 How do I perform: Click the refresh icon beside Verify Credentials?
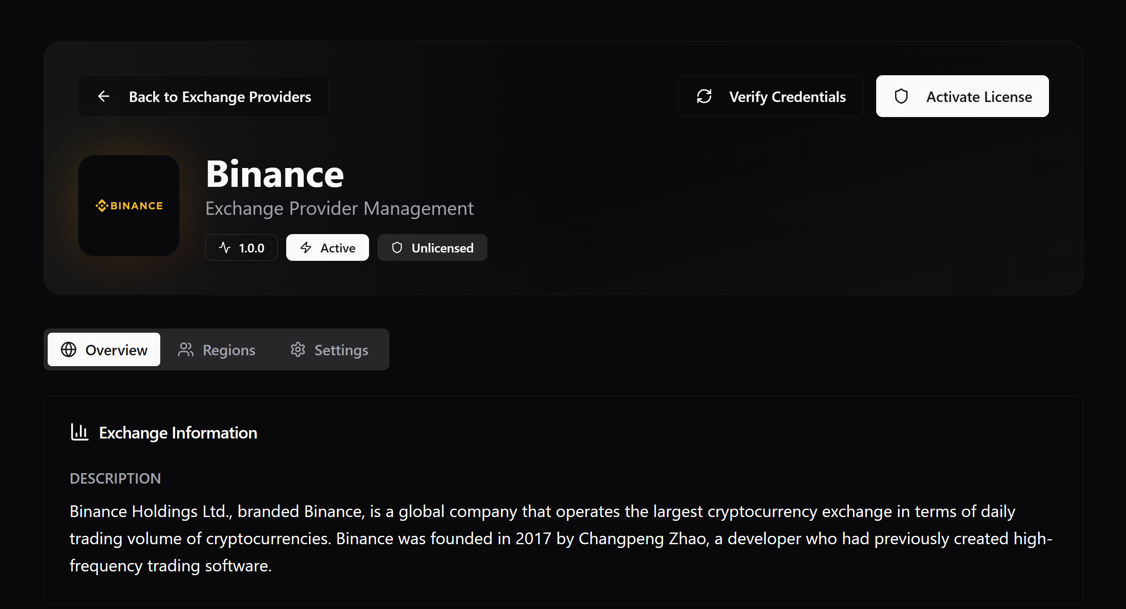point(704,96)
